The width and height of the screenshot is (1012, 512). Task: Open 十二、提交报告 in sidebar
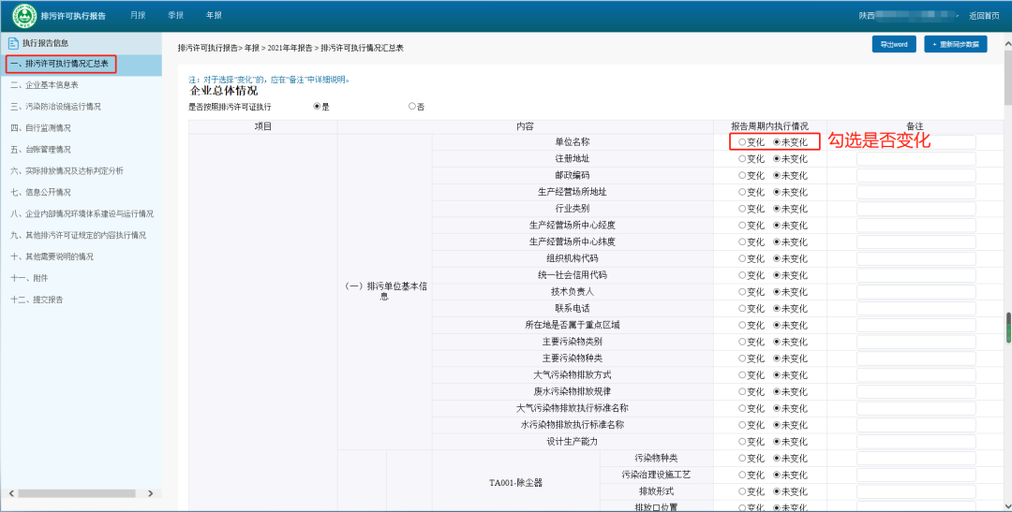click(x=37, y=300)
